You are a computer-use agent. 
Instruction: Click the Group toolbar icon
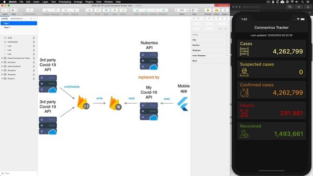click(66, 10)
